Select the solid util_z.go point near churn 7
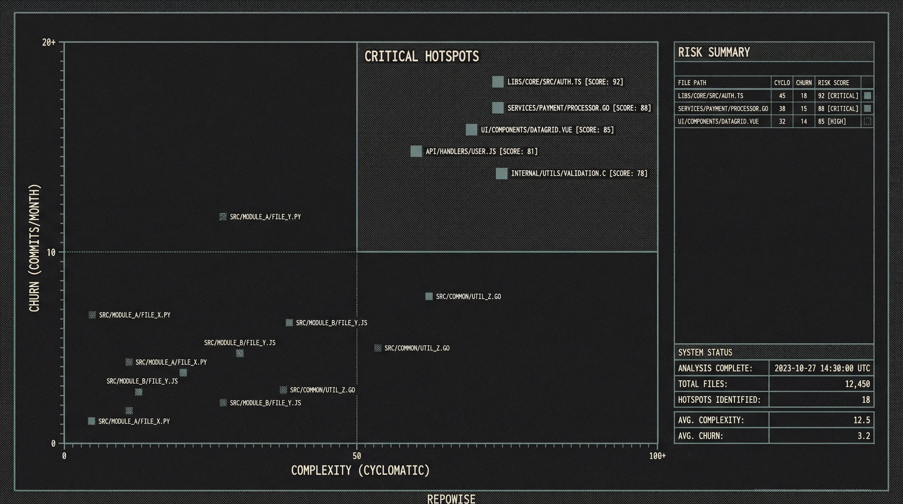 [x=429, y=297]
